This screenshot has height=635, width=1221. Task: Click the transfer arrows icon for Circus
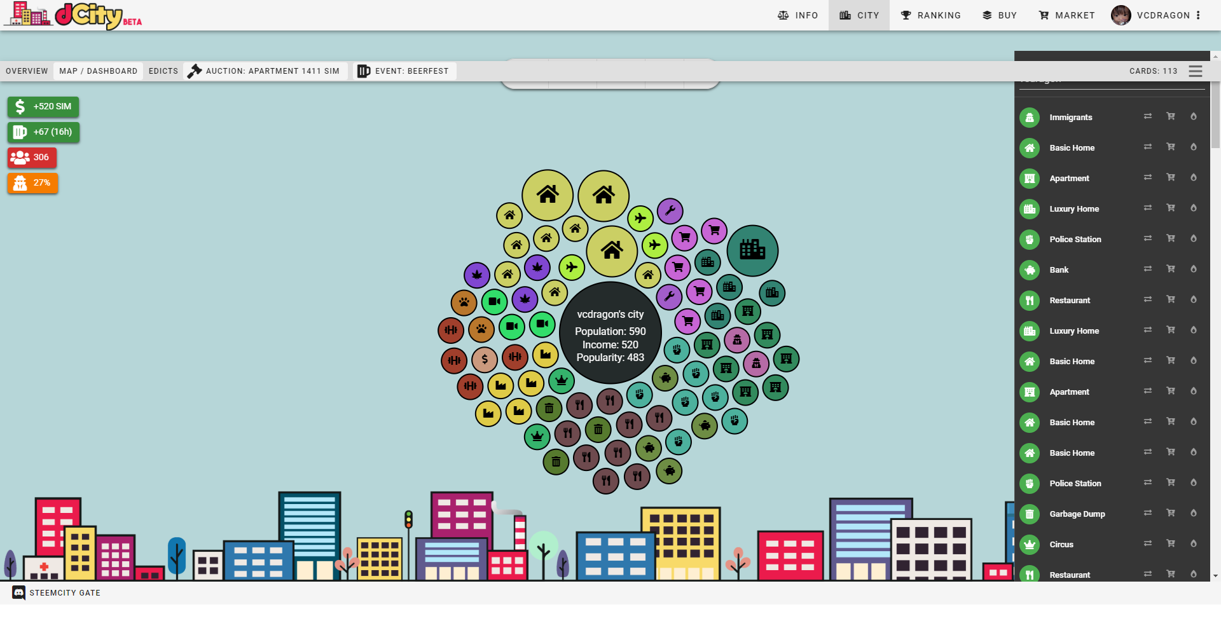coord(1147,543)
